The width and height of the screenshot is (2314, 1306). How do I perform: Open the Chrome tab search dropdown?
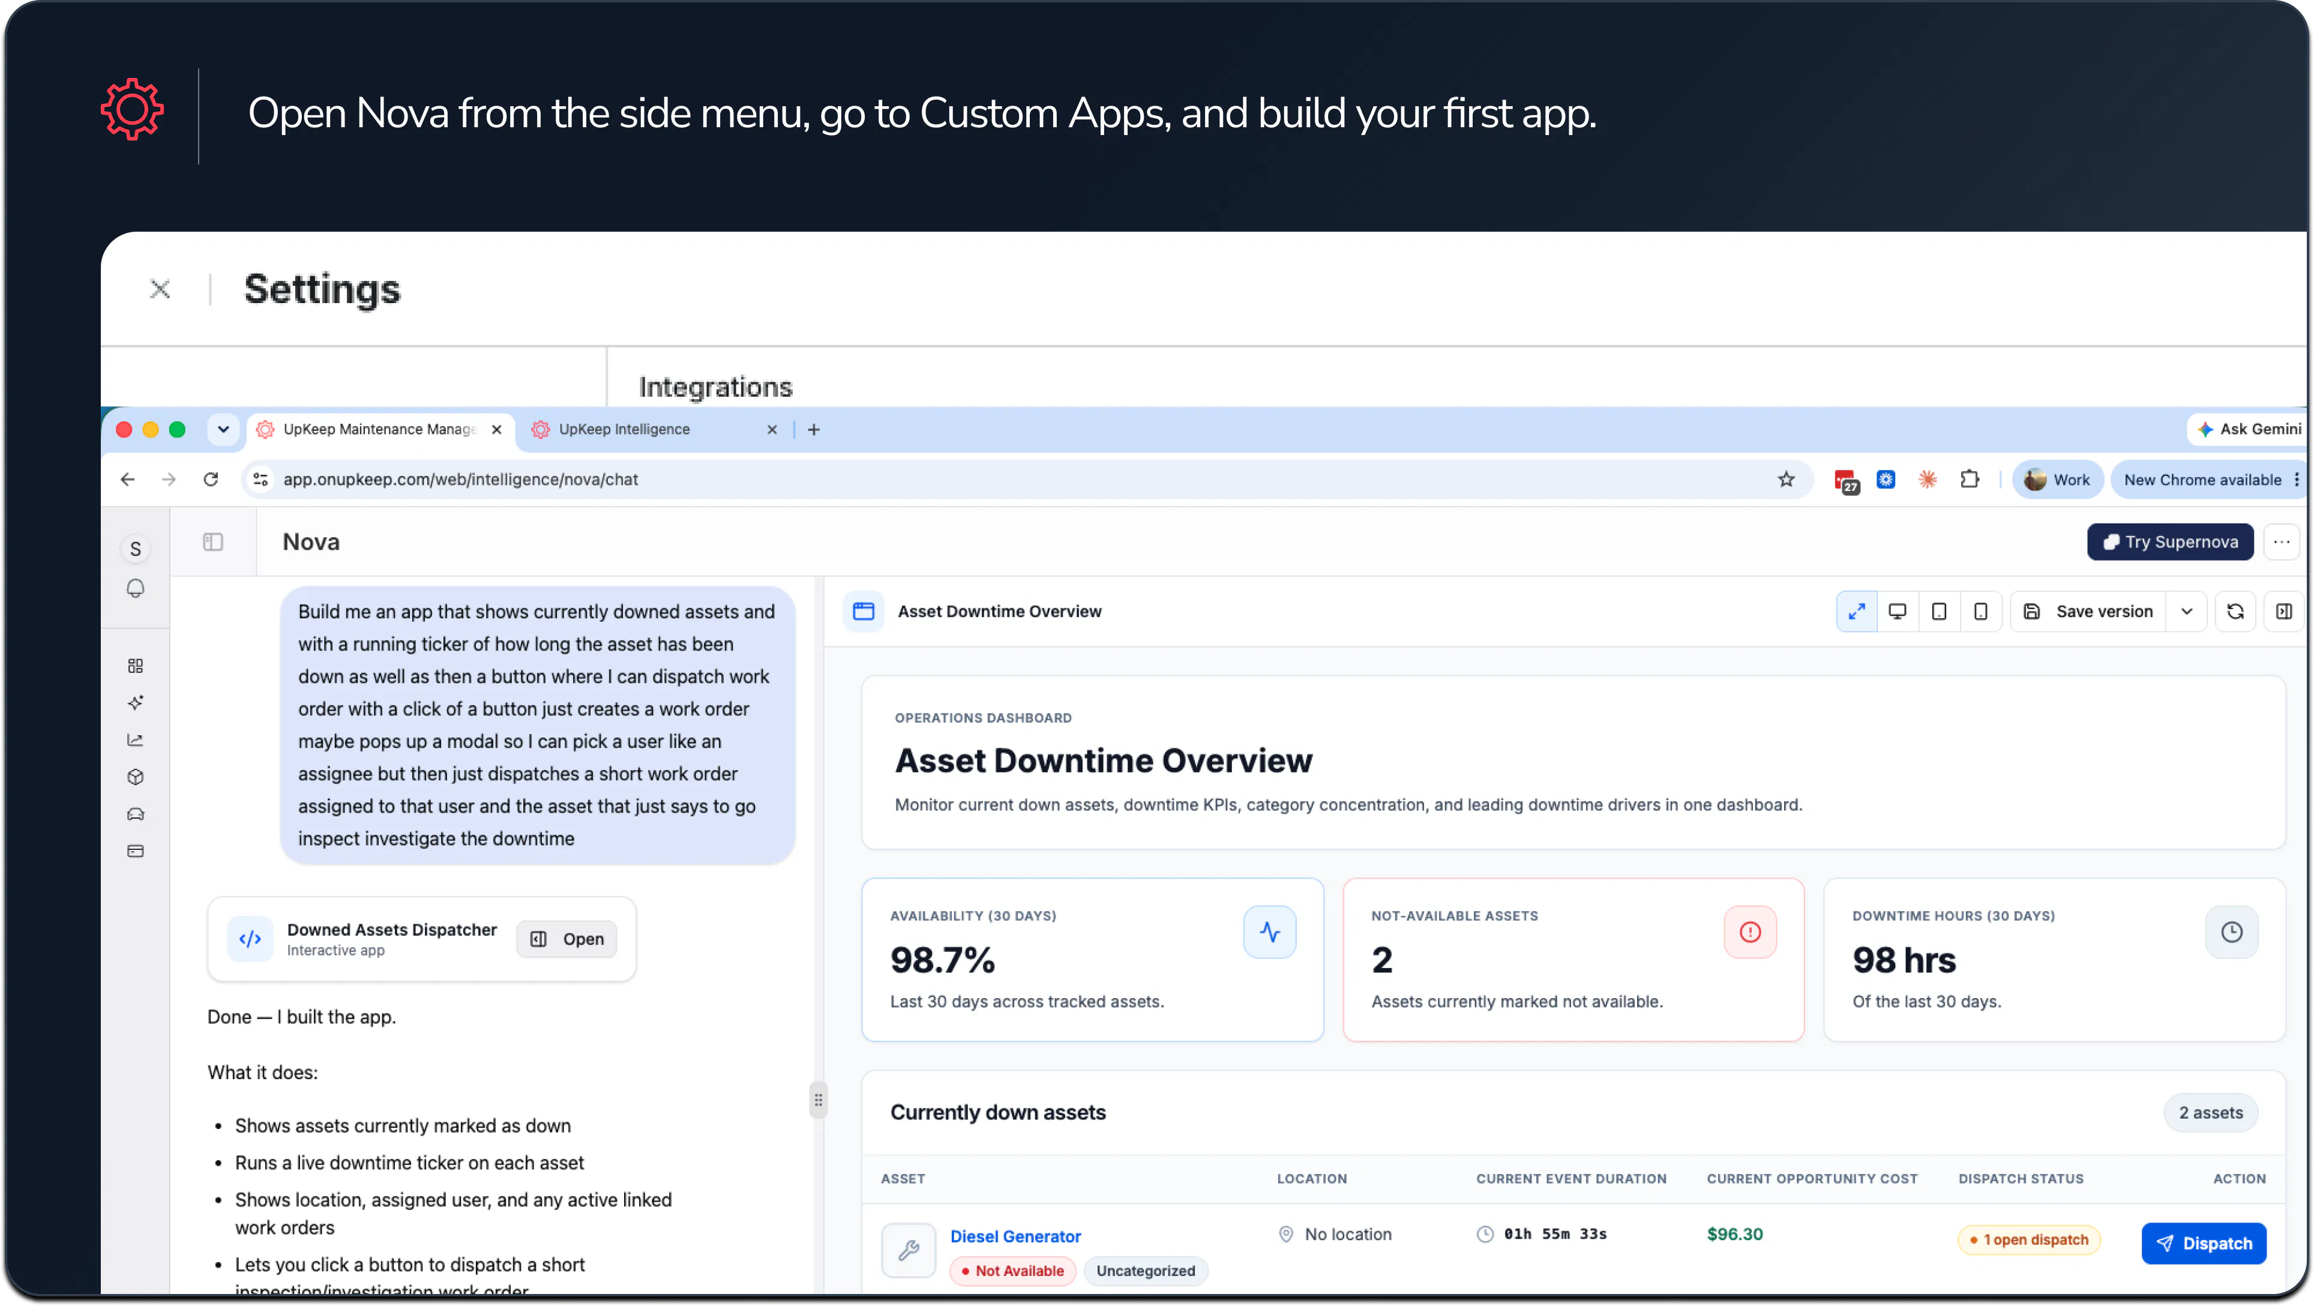coord(223,429)
